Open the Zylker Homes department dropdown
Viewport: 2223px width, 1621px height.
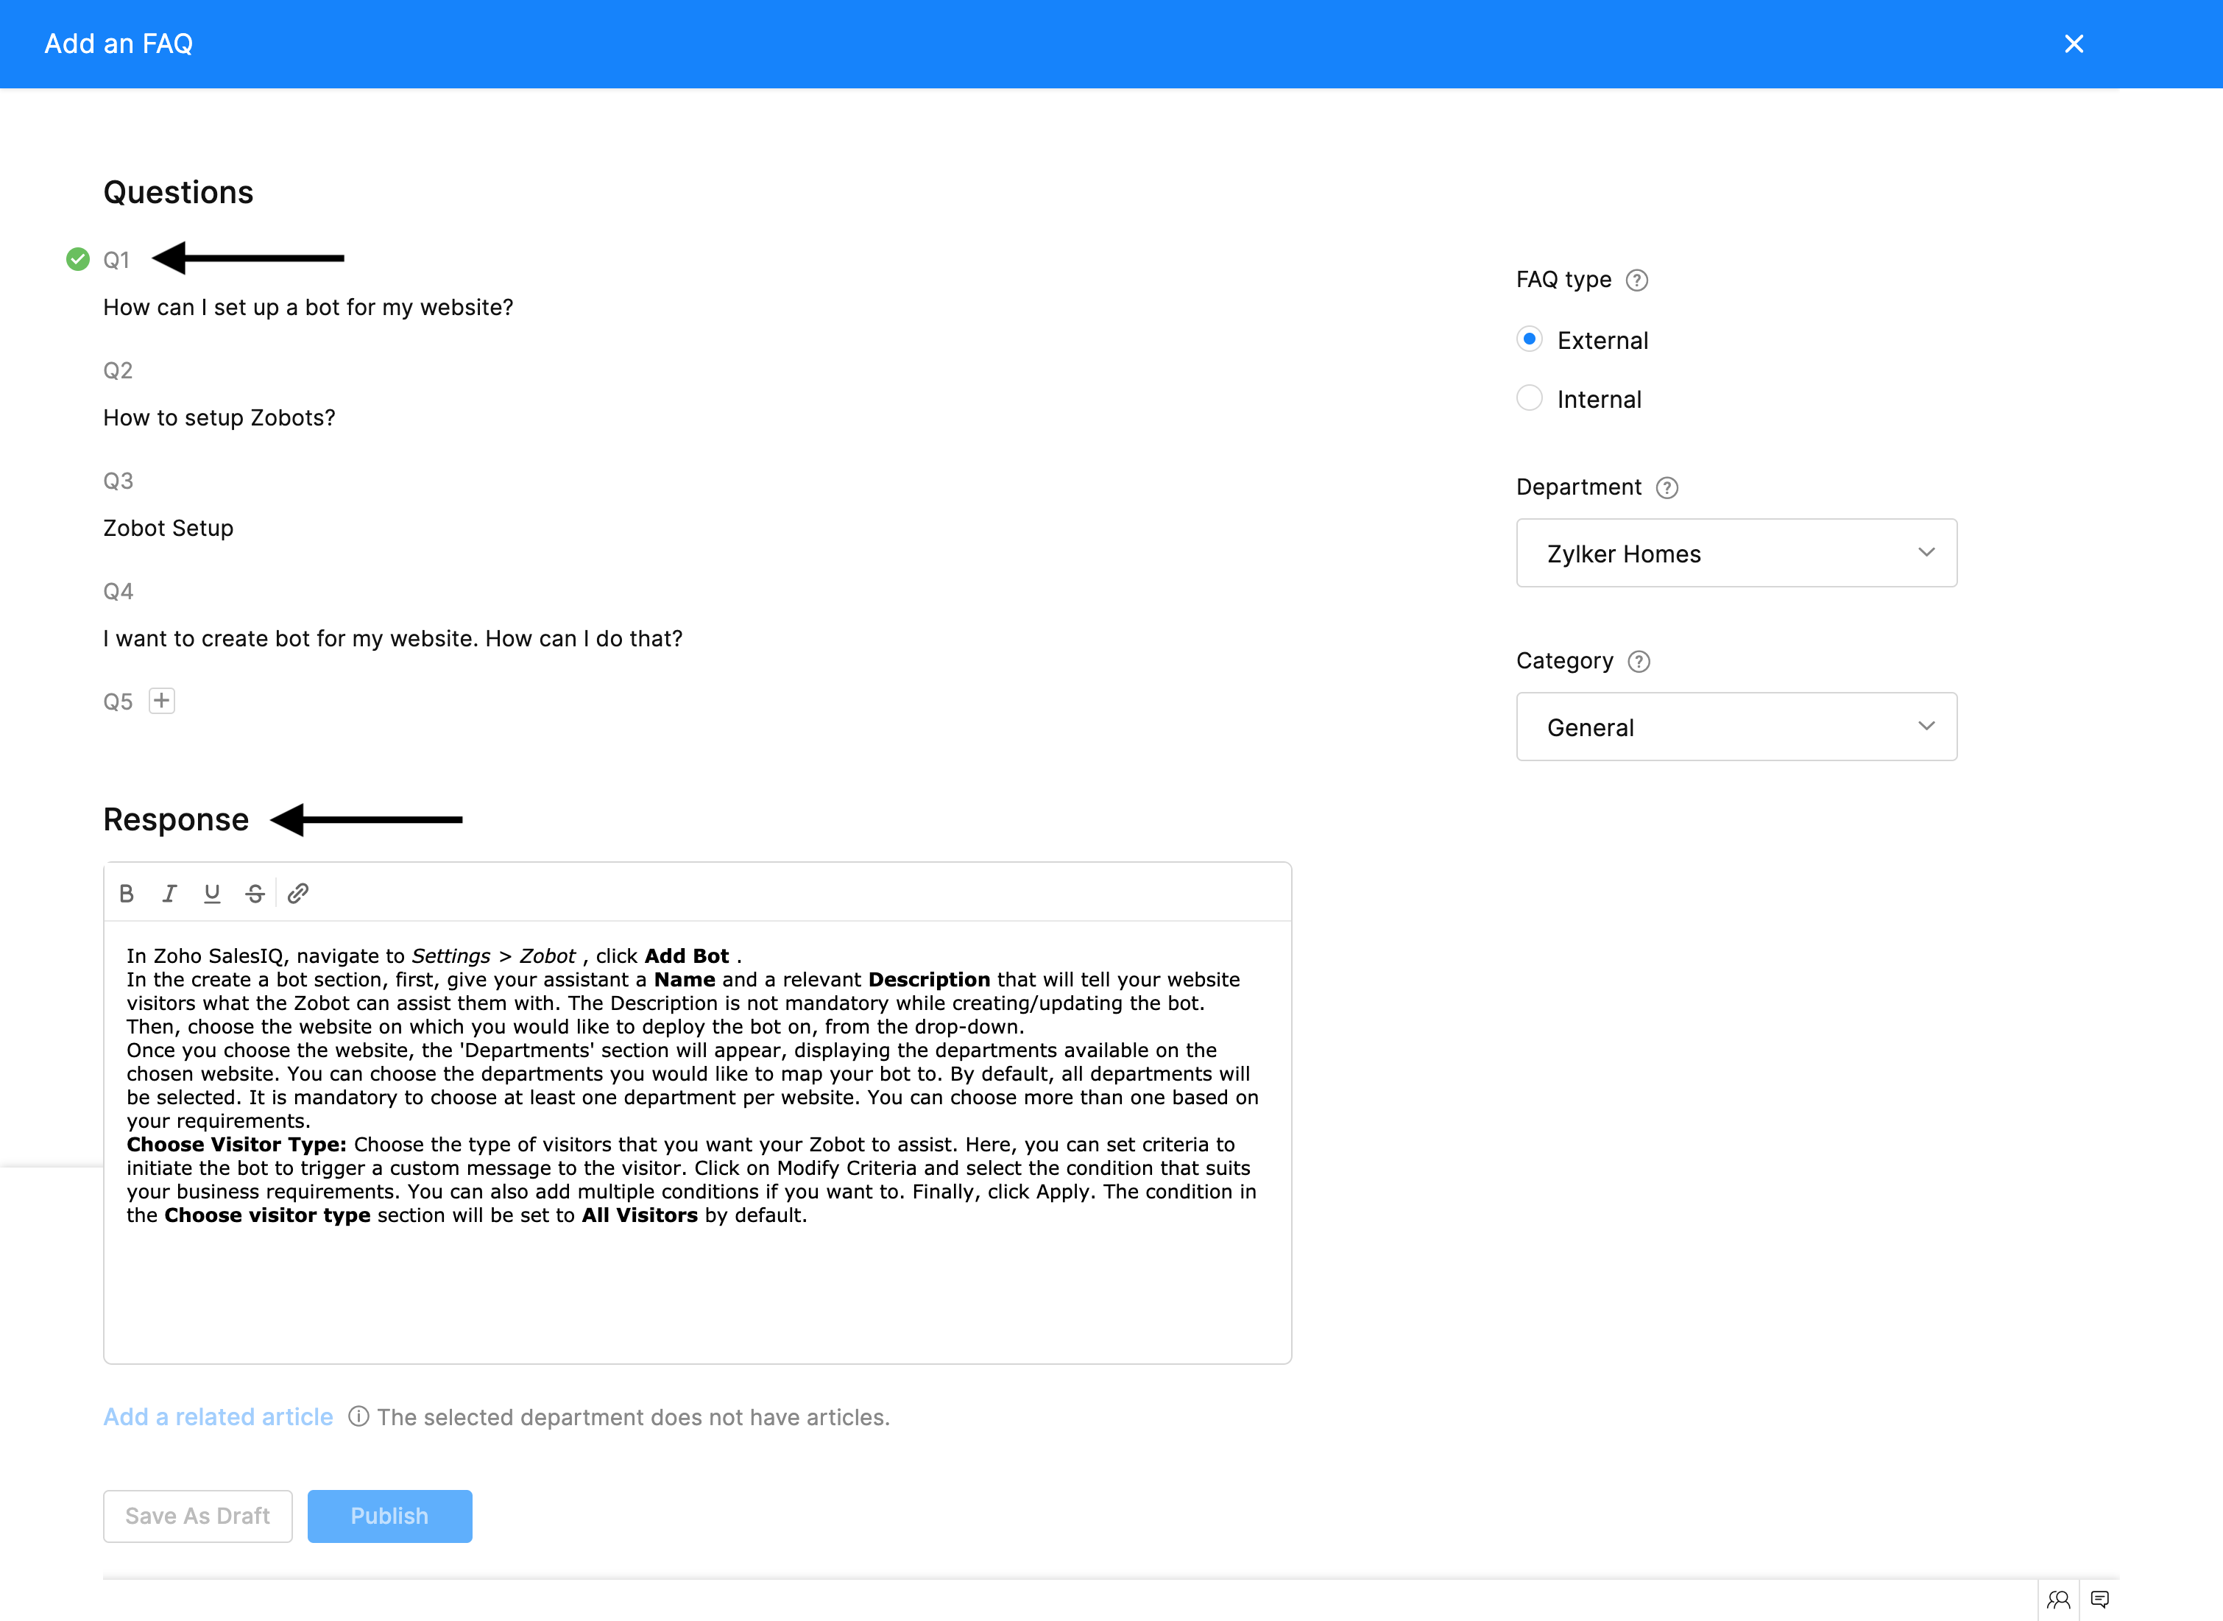(x=1736, y=554)
